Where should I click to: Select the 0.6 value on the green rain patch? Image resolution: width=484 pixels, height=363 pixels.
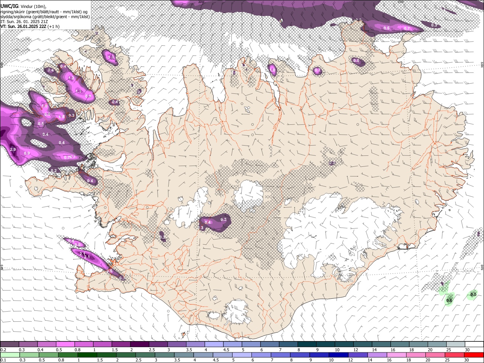coord(449,301)
